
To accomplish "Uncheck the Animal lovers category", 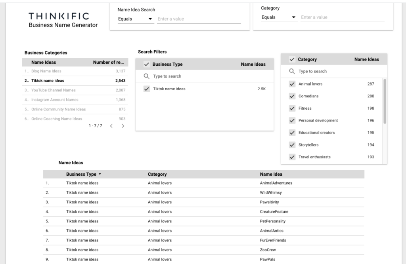I will (292, 84).
